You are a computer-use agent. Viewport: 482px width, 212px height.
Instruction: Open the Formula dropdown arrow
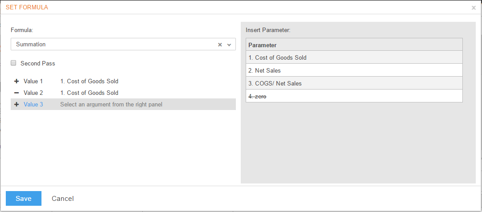coord(229,45)
